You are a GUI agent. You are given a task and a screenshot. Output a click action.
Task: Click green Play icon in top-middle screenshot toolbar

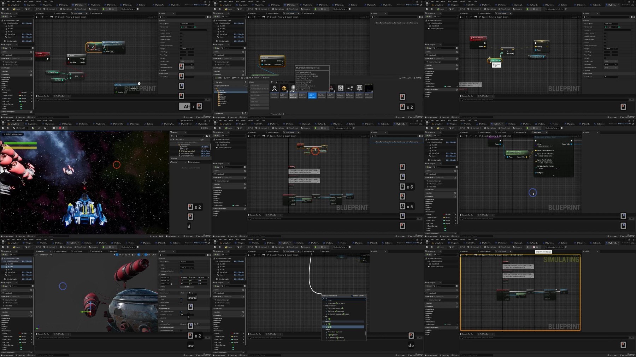[316, 9]
